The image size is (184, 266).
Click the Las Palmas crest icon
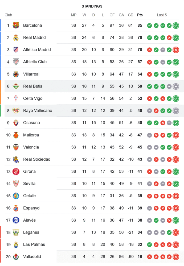pos(16,245)
